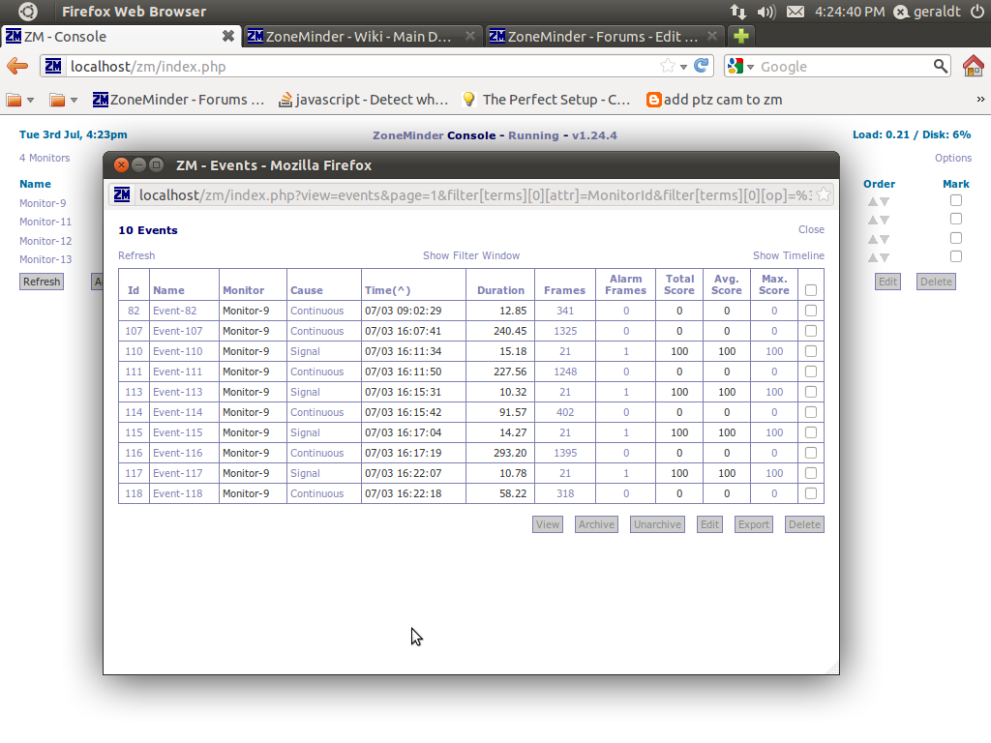Open the geraldt user menu
Screen dimensions: 991x743
pos(927,12)
